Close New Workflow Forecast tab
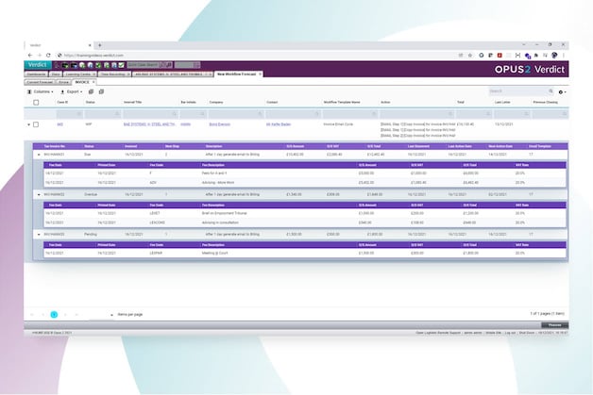The width and height of the screenshot is (593, 395). pos(260,74)
